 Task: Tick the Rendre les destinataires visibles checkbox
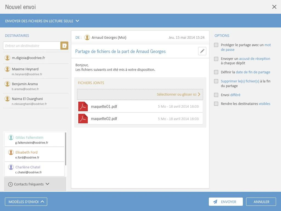[x=216, y=104]
